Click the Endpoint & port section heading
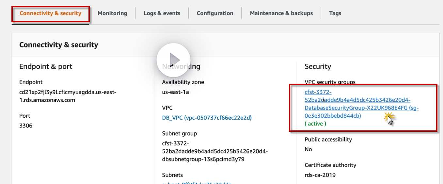Viewport: 443px width, 184px height. click(46, 67)
